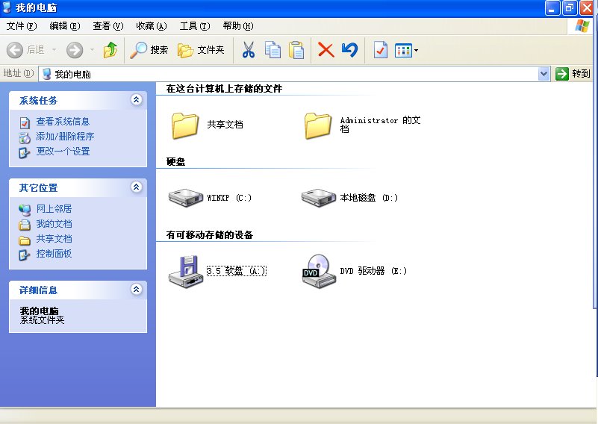Screen dimensions: 598x424
Task: Open the 收藏(A) menu
Action: click(x=152, y=26)
